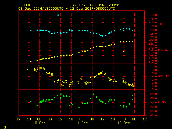Image resolution: width=172 pixels, height=129 pixels.
Task: Click the station ID 8936 text
Action: tap(27, 5)
